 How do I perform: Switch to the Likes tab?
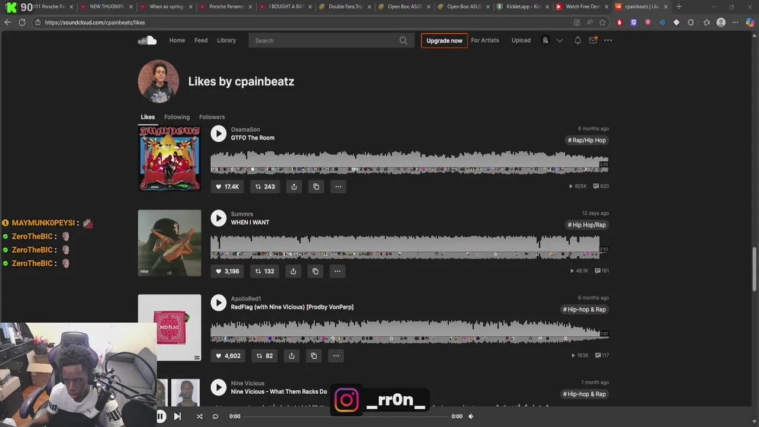coord(148,117)
